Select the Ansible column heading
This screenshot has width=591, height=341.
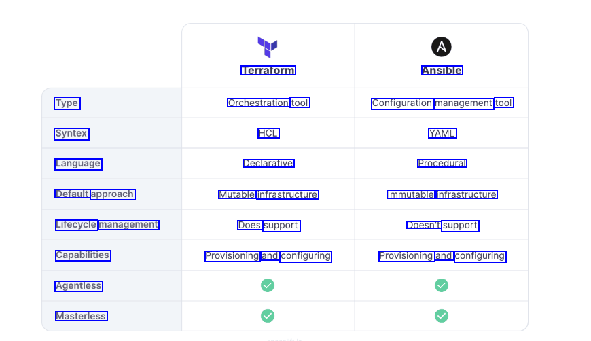(x=442, y=71)
